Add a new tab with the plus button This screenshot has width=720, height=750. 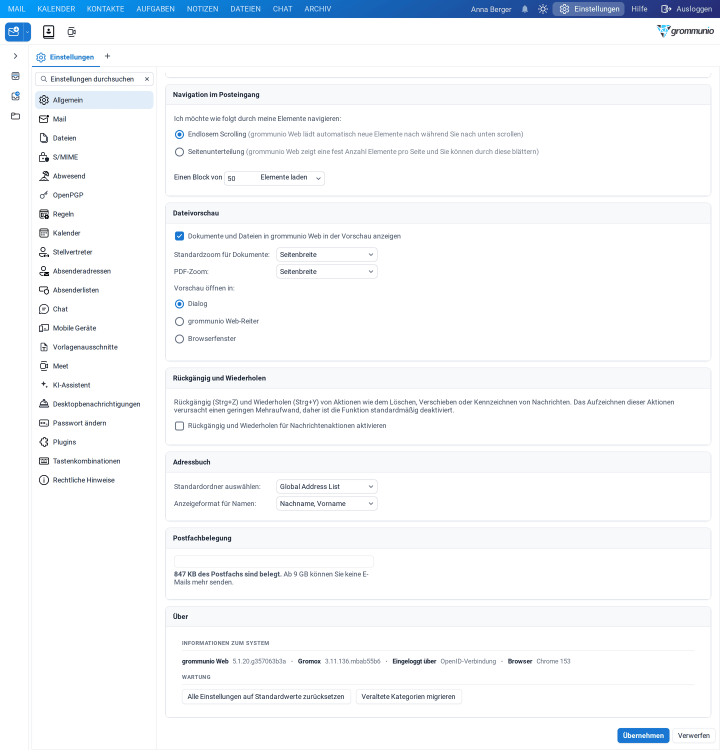107,56
